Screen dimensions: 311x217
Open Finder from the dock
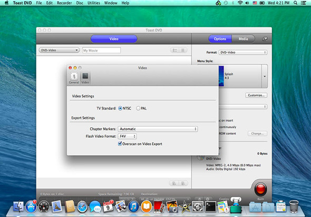coord(18,206)
